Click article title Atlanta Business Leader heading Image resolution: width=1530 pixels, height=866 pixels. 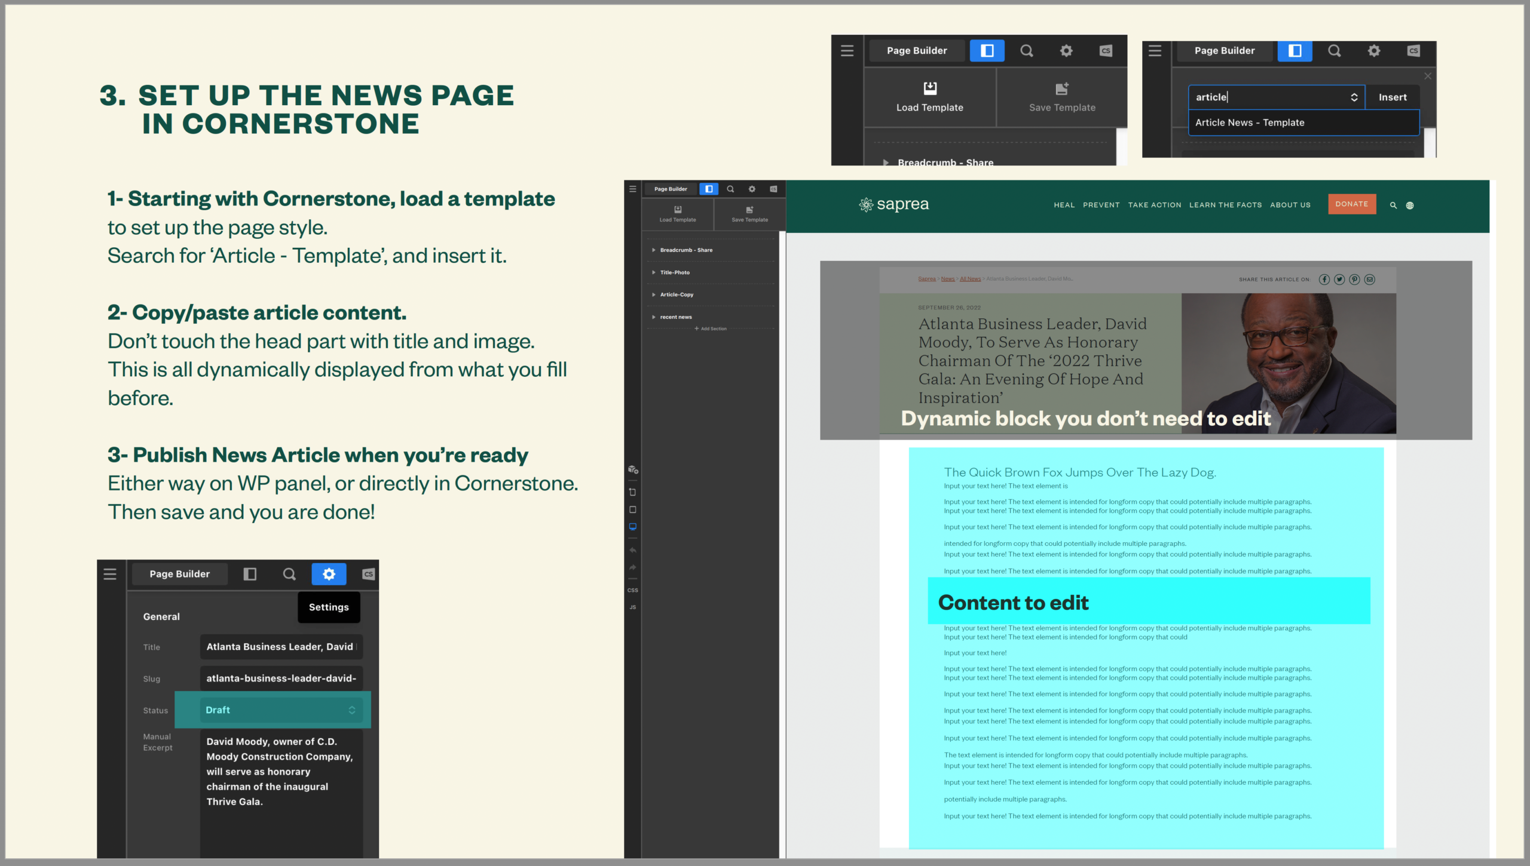click(1032, 361)
